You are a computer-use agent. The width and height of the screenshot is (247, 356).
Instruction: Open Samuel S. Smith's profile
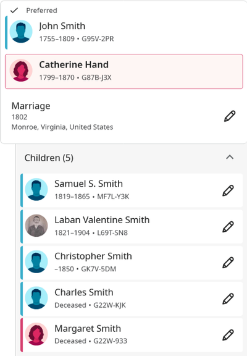88,184
